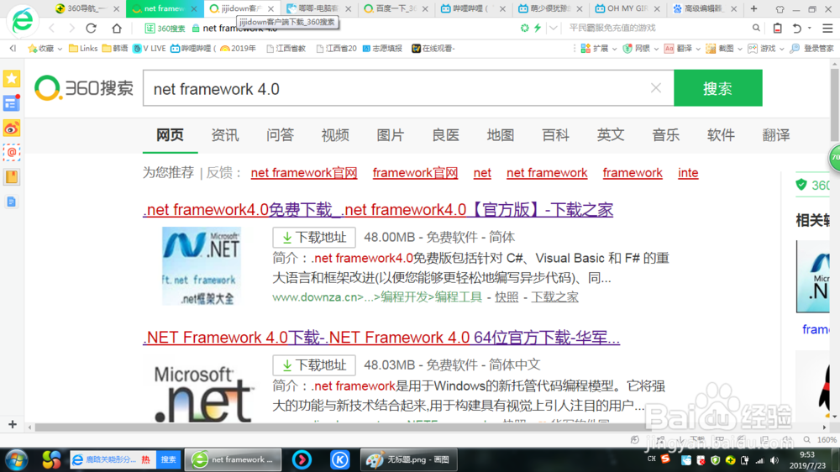Open the orange notebook icon in sidebar

pos(11,177)
